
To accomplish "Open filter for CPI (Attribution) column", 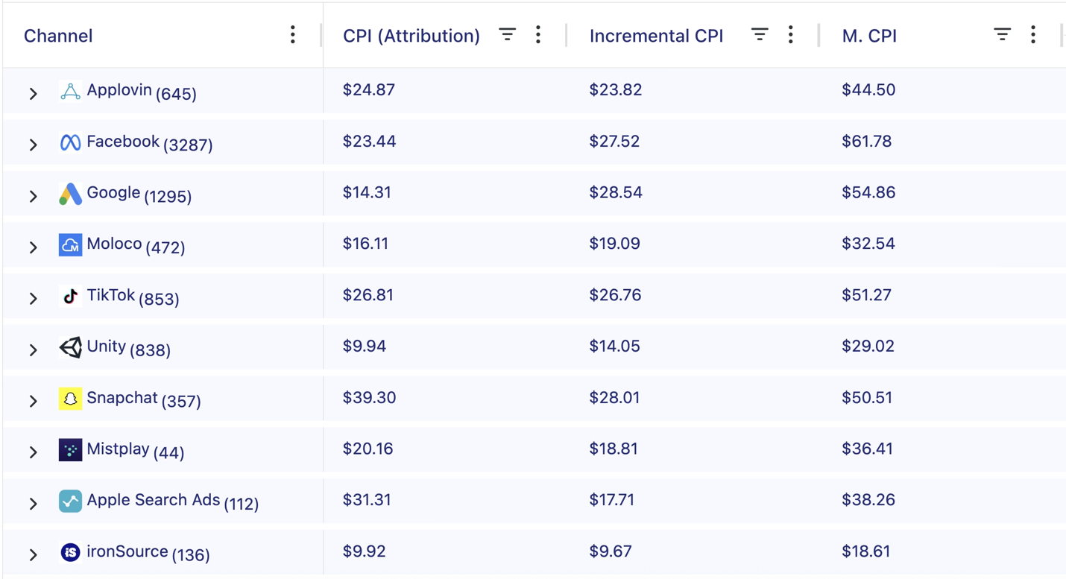I will (507, 34).
